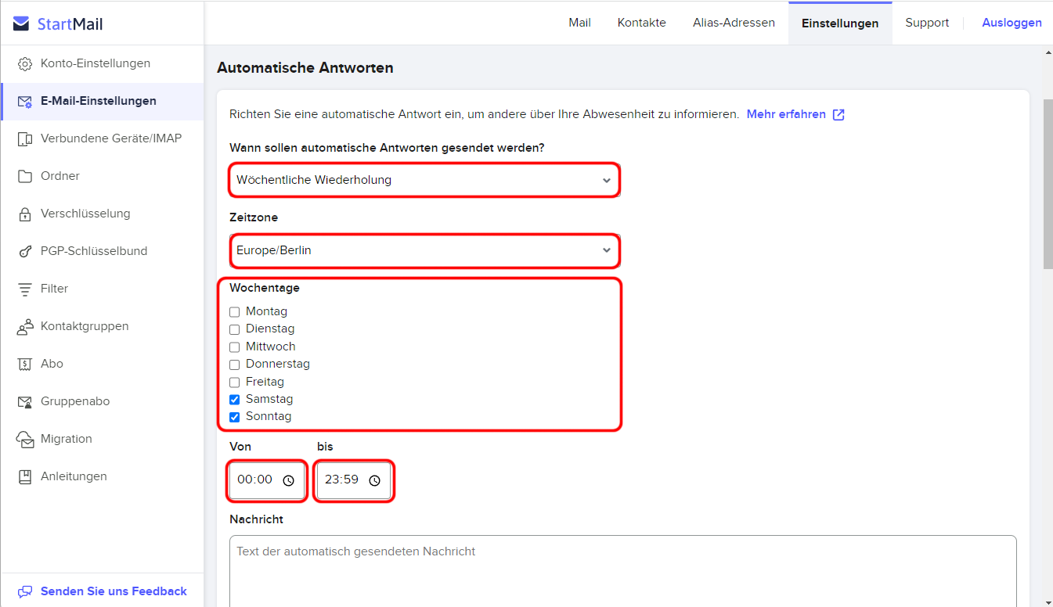This screenshot has height=607, width=1053.
Task: Click the feedback chat bubble icon
Action: tap(26, 591)
